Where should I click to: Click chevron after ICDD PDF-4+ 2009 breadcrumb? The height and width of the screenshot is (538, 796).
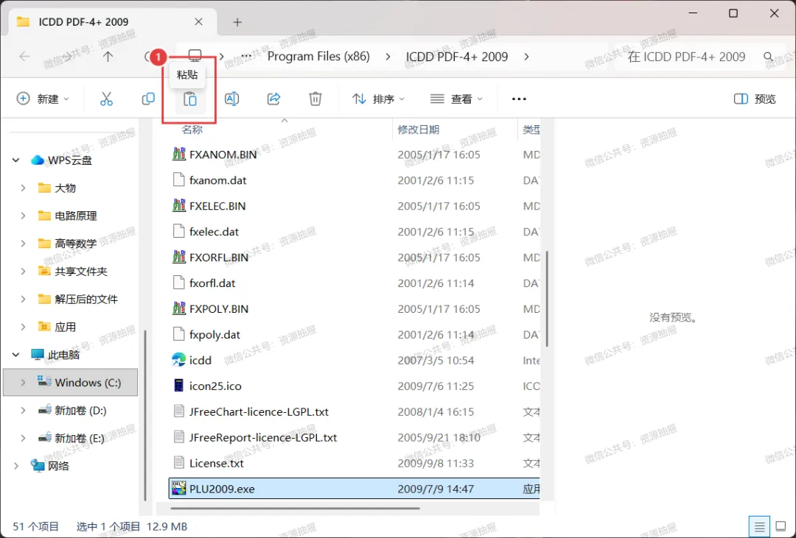coord(526,56)
